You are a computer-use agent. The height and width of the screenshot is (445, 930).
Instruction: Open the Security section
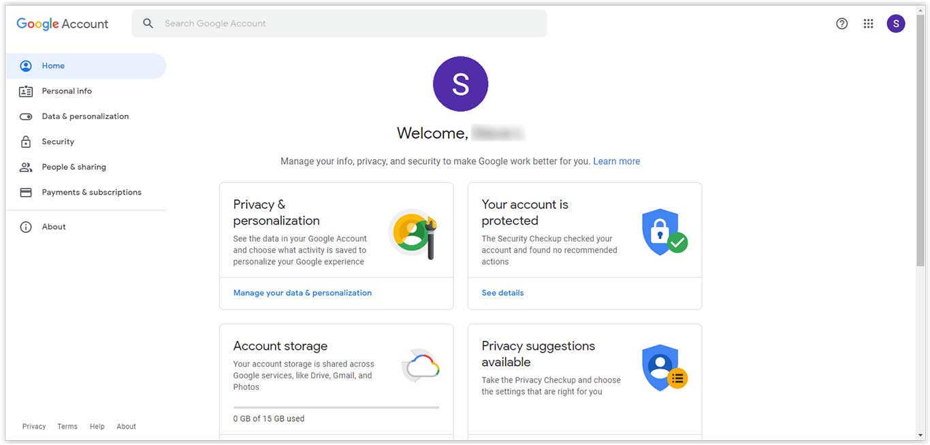pos(86,142)
